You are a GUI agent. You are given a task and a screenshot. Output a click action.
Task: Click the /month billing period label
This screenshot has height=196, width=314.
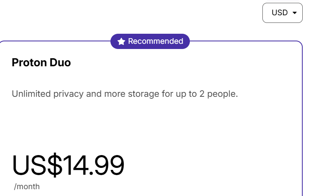coord(27,187)
